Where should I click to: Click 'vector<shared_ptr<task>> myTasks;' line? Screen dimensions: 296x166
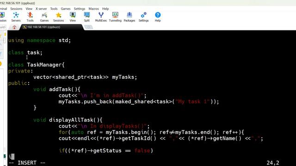[85, 77]
